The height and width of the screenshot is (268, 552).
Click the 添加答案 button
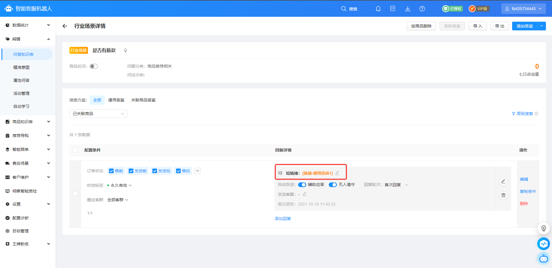tap(525, 26)
